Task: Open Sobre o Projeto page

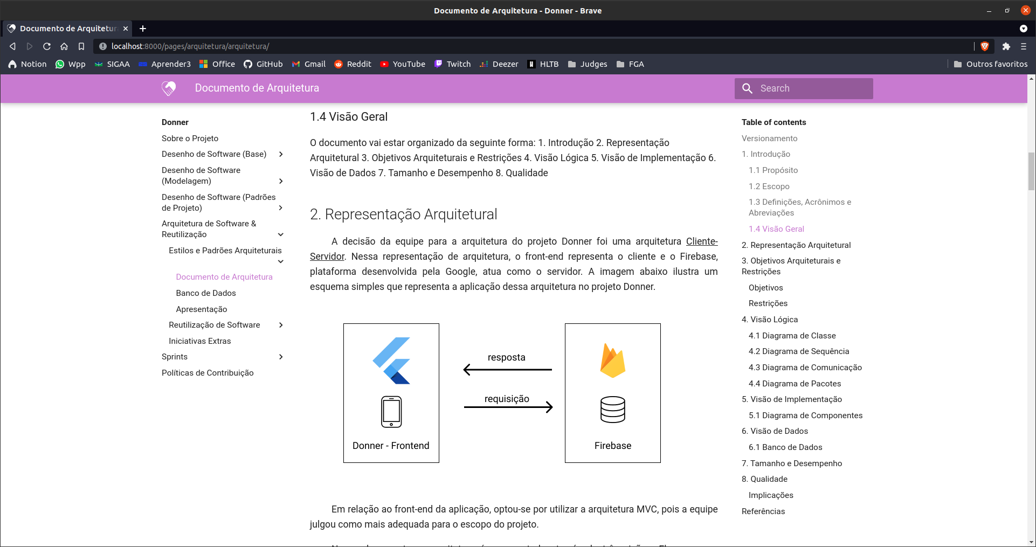Action: pyautogui.click(x=190, y=139)
